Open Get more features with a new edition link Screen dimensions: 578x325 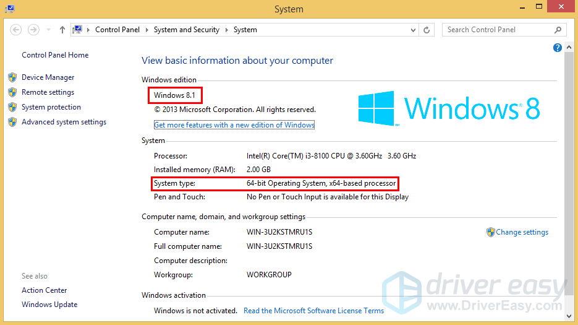point(234,125)
